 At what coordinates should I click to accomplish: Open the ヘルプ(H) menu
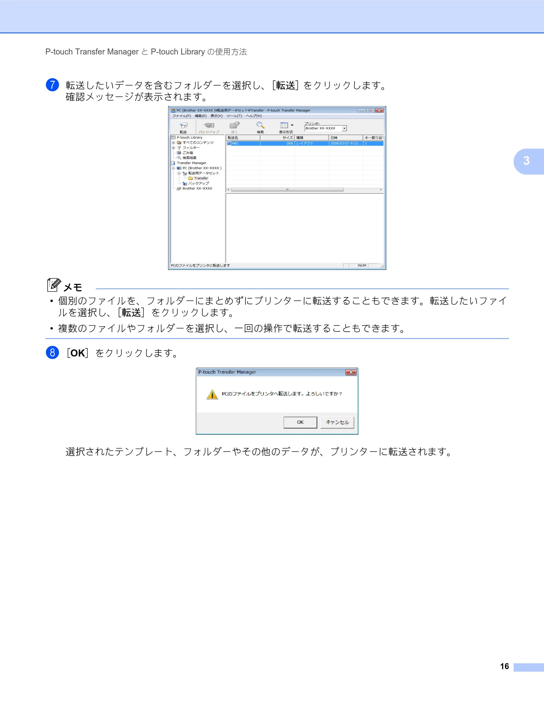[254, 116]
